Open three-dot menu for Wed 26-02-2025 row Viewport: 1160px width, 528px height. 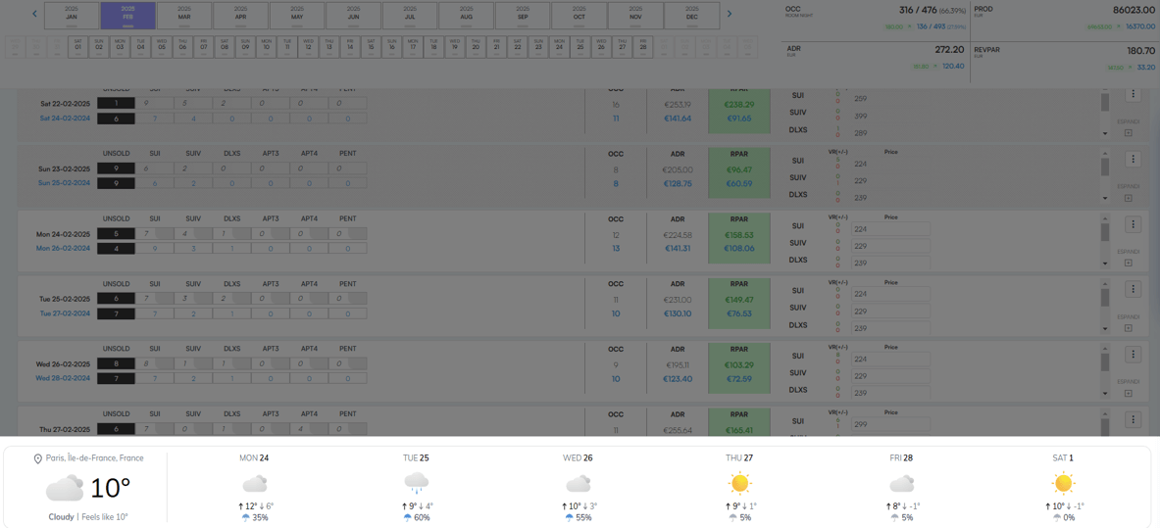[x=1133, y=355]
